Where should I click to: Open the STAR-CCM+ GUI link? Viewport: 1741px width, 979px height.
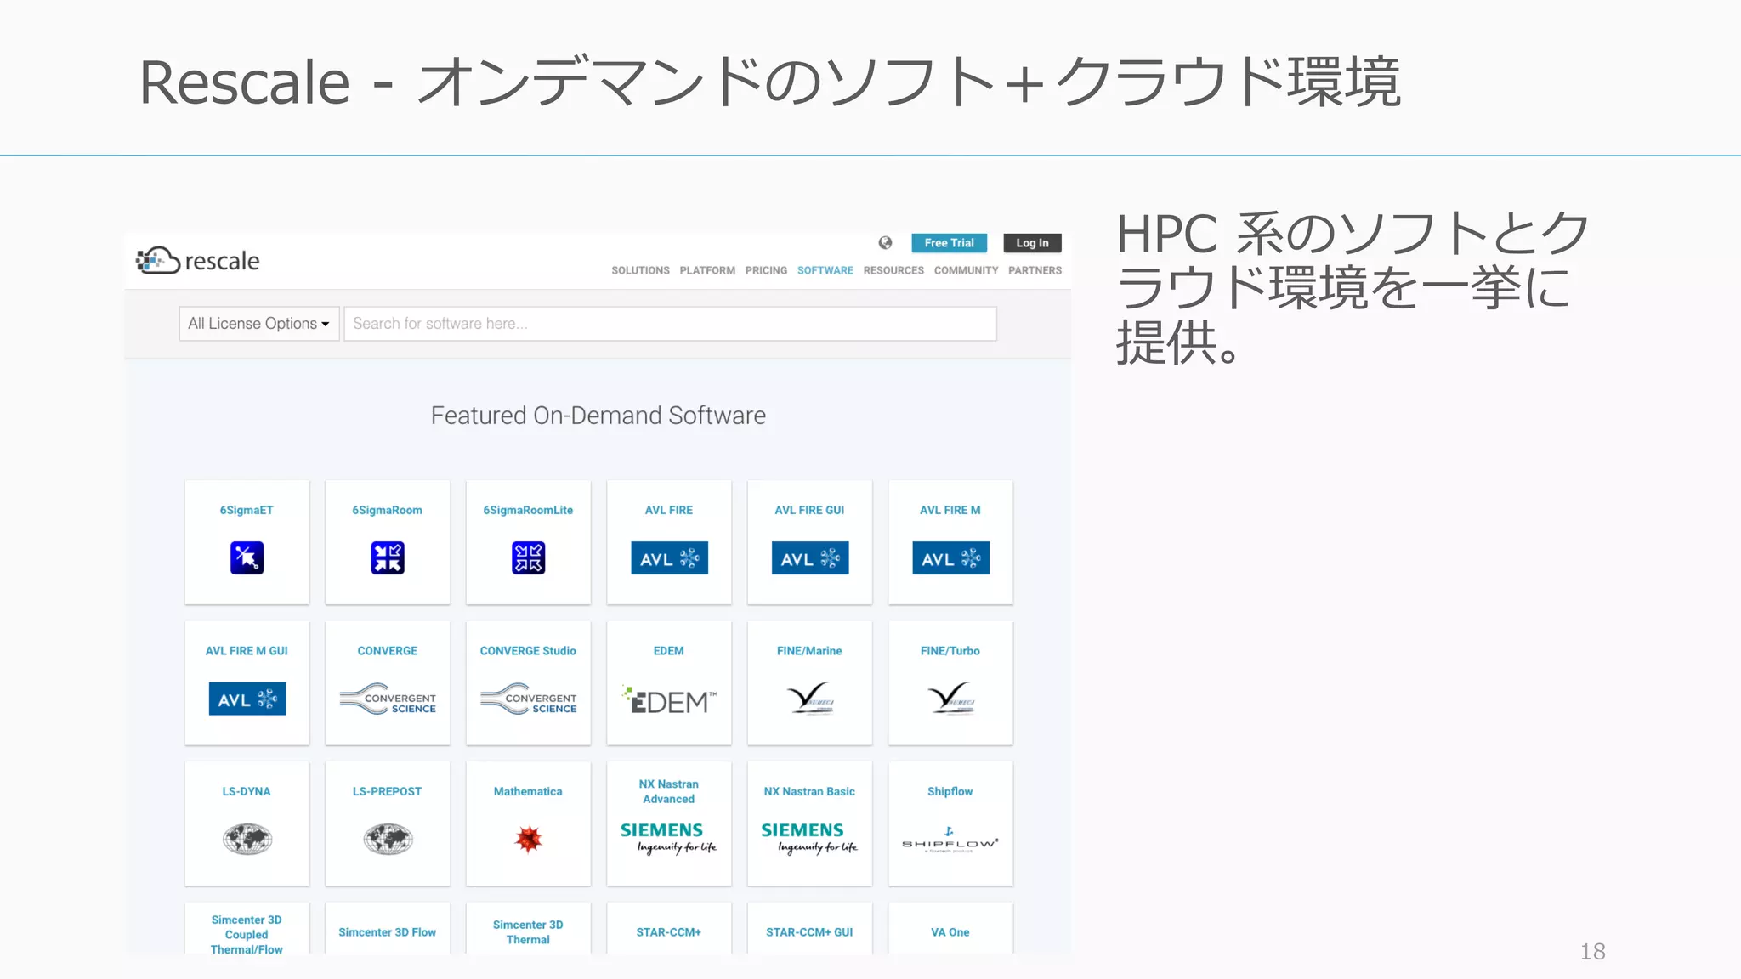810,932
